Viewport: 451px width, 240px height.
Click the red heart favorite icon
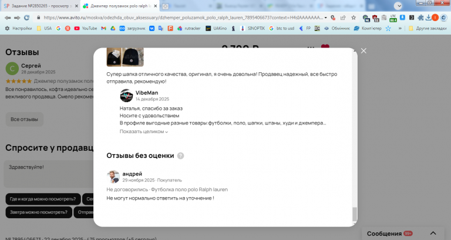(325, 47)
